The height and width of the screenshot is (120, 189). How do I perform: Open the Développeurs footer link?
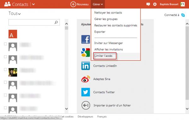coord(85,117)
